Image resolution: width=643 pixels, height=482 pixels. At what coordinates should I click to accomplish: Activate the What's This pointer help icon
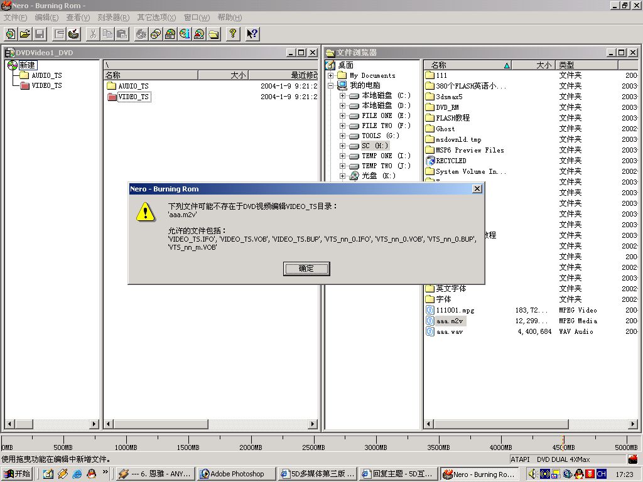pyautogui.click(x=252, y=34)
